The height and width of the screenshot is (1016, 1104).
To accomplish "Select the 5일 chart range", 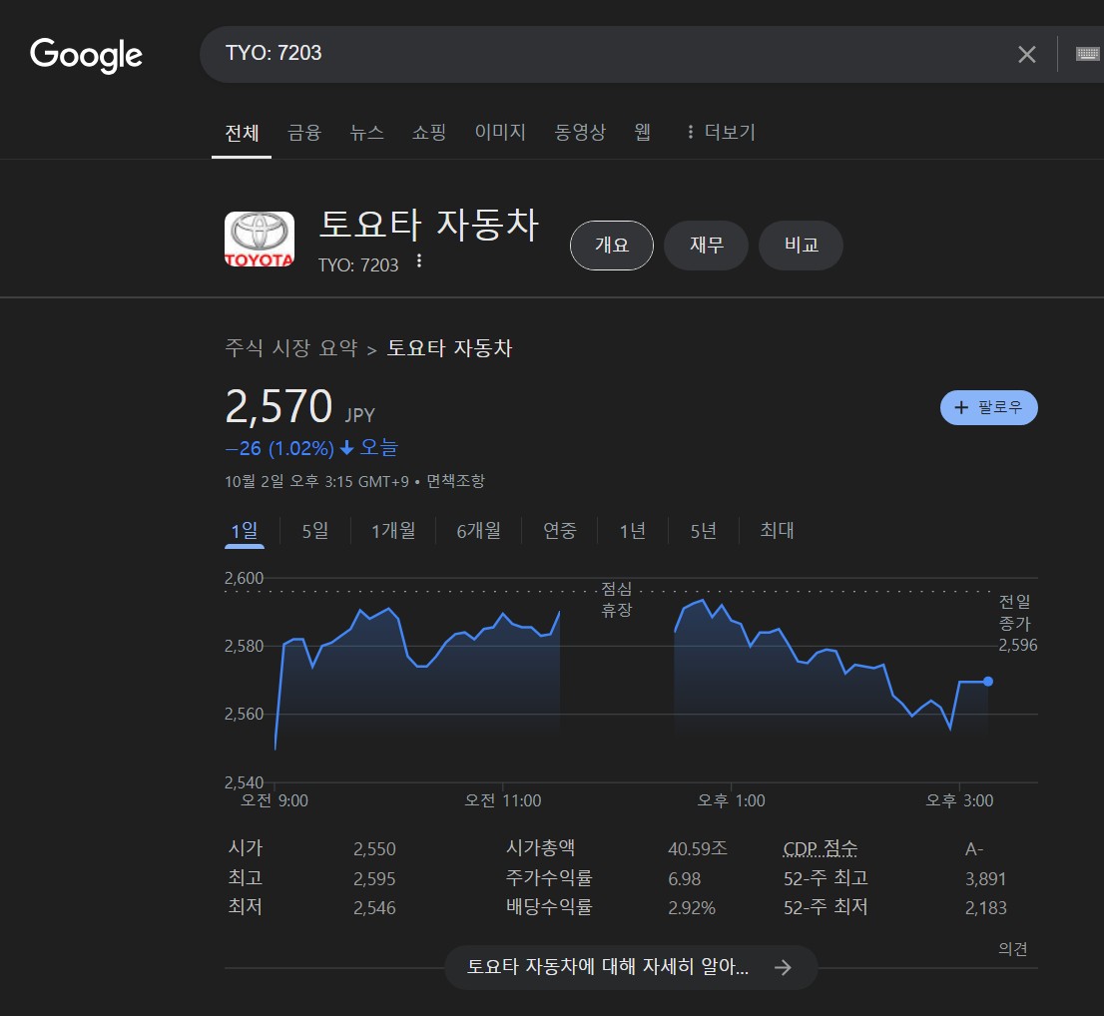I will tap(315, 531).
